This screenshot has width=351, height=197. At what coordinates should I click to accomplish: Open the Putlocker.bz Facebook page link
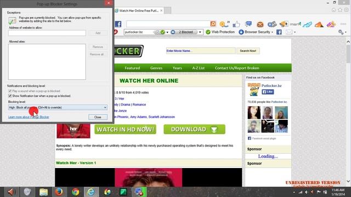pyautogui.click(x=271, y=85)
